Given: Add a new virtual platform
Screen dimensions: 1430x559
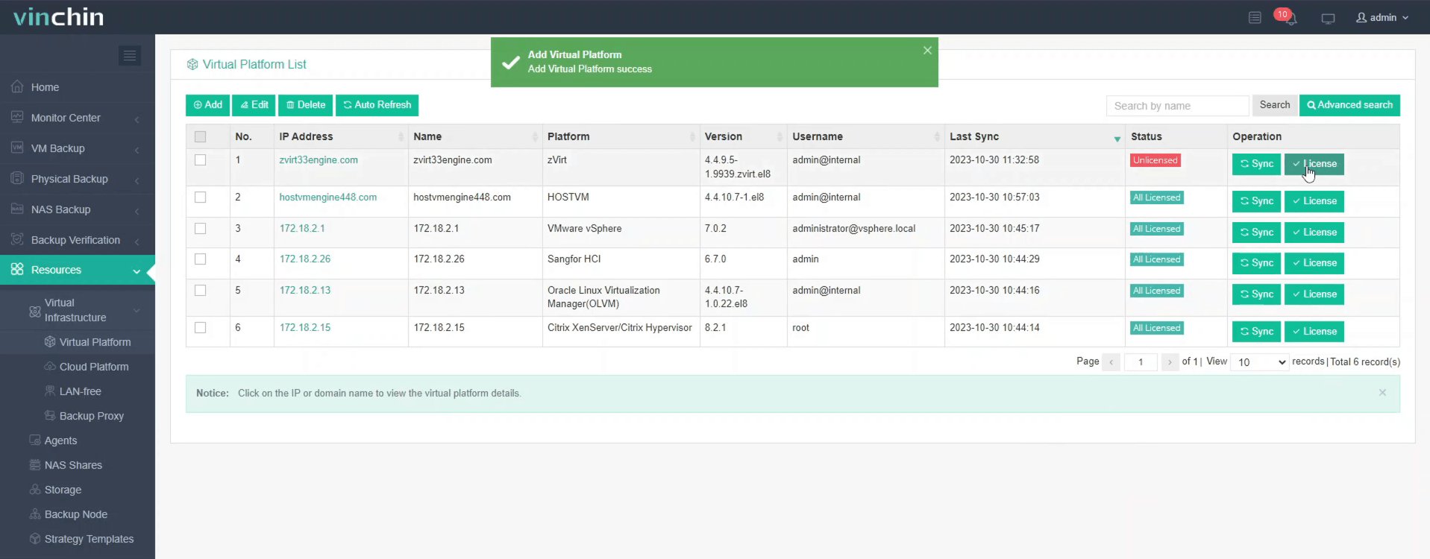Looking at the screenshot, I should (x=208, y=105).
